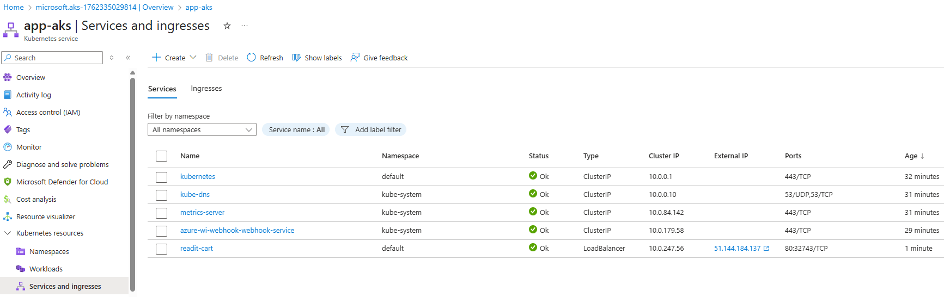Click the favorite star icon beside the title
The width and height of the screenshot is (944, 297).
227,26
